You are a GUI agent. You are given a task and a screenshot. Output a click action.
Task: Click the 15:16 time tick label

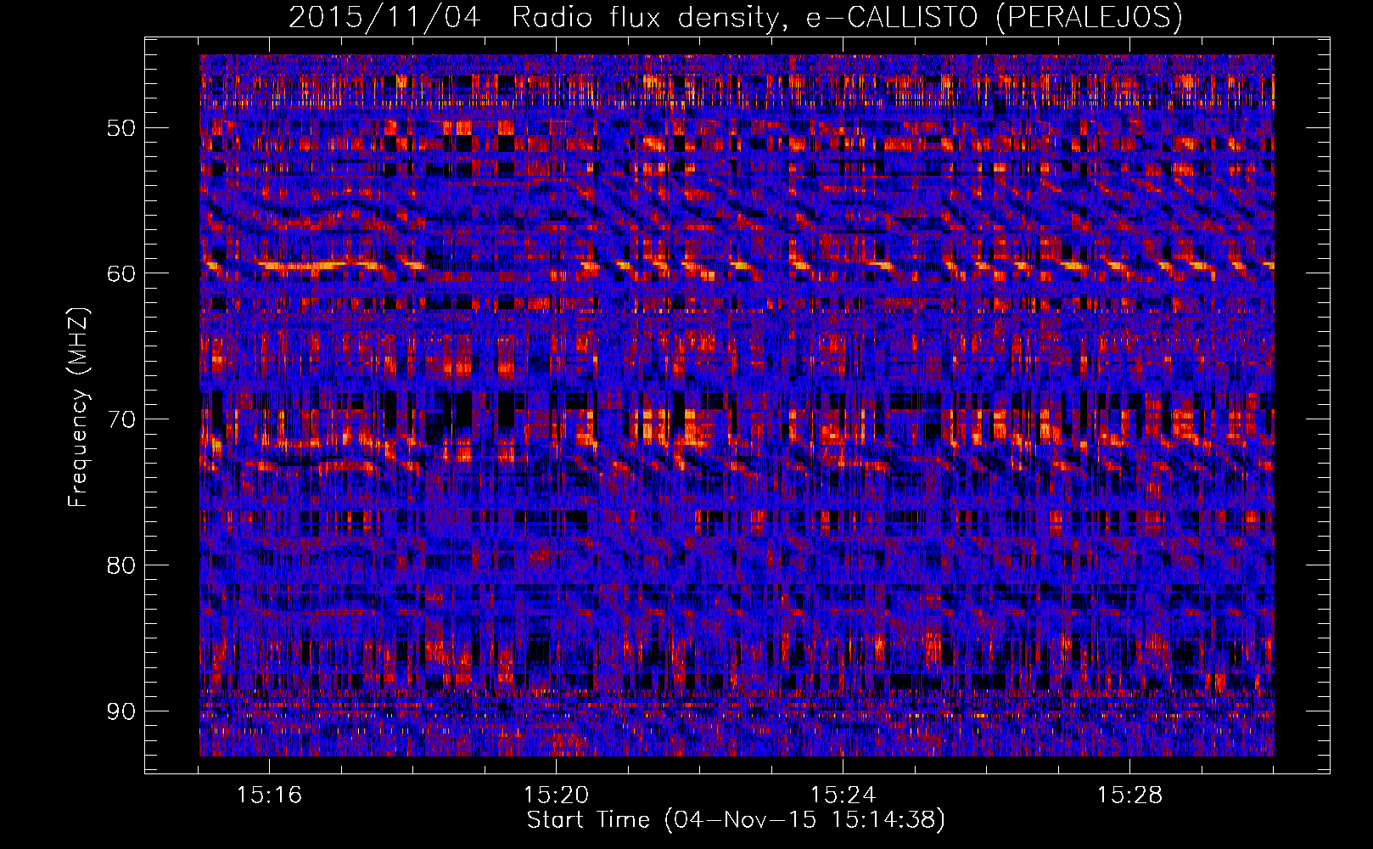click(270, 796)
